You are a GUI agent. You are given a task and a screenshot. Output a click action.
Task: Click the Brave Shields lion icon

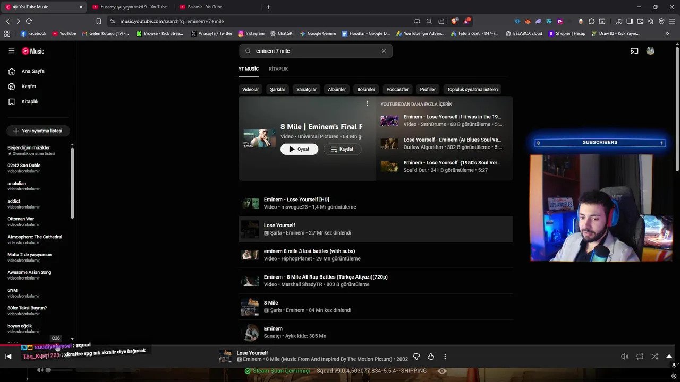click(x=454, y=21)
